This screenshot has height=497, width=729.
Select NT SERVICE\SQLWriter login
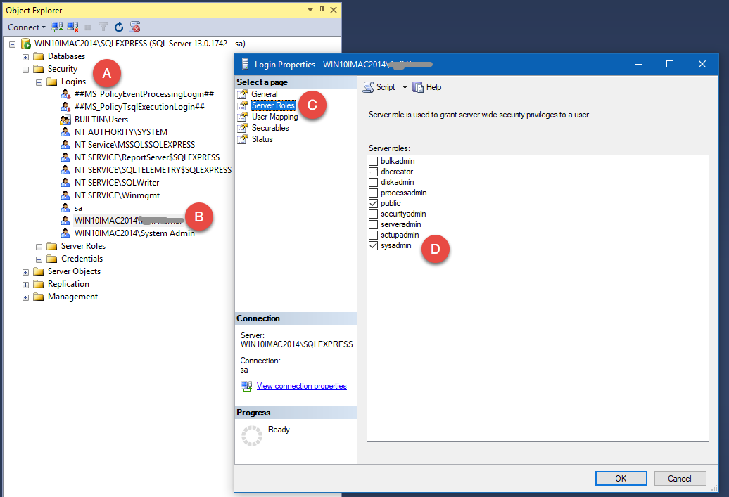pos(117,183)
